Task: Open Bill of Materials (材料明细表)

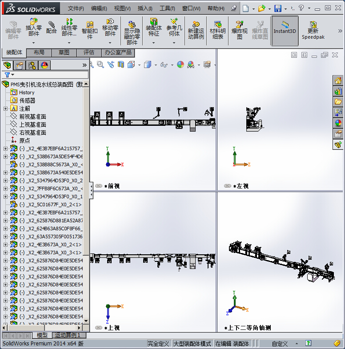Action: (x=218, y=30)
